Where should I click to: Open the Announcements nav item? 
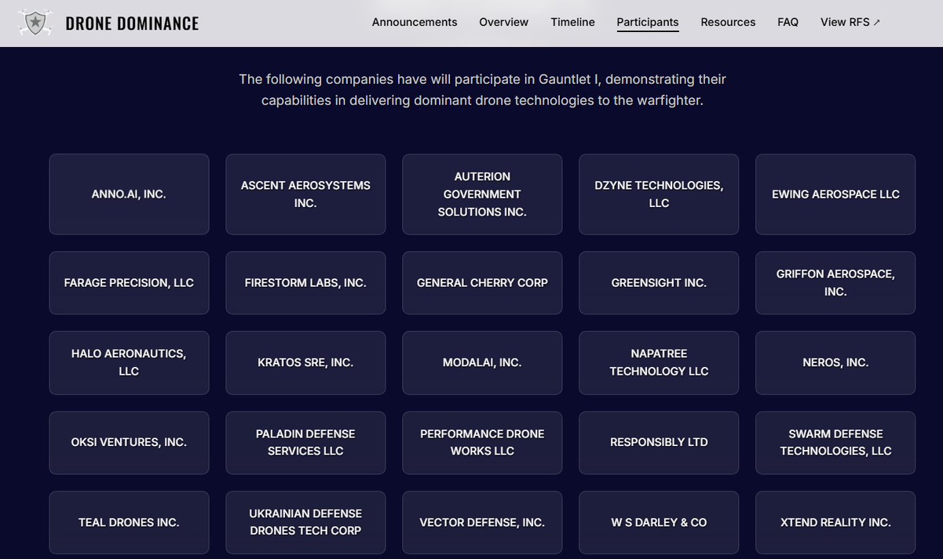point(415,22)
